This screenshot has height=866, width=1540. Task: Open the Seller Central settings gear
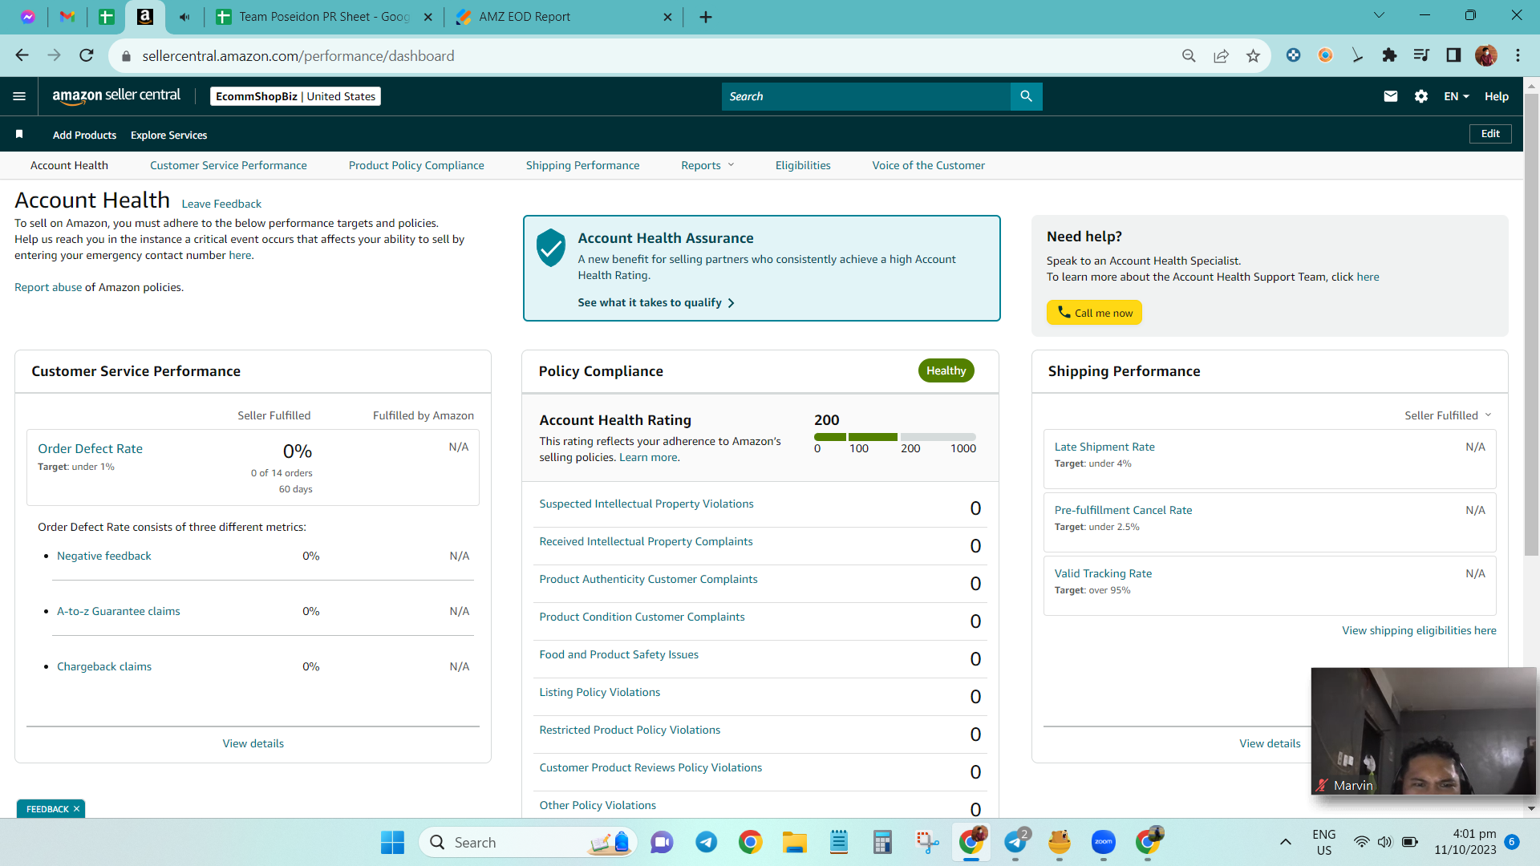click(x=1421, y=96)
